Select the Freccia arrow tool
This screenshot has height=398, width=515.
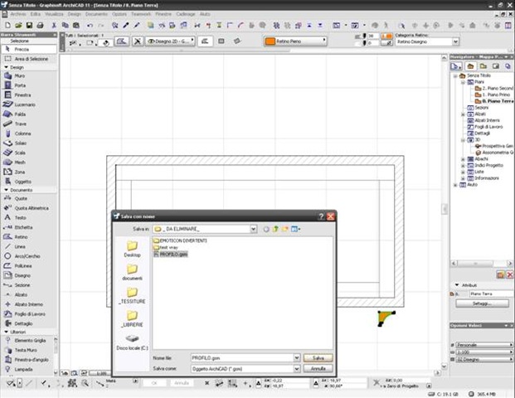[x=22, y=49]
